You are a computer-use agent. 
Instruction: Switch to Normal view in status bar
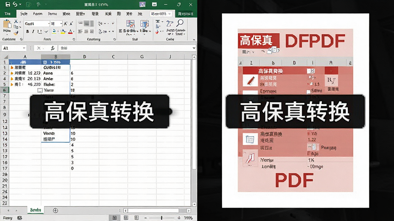pos(115,218)
